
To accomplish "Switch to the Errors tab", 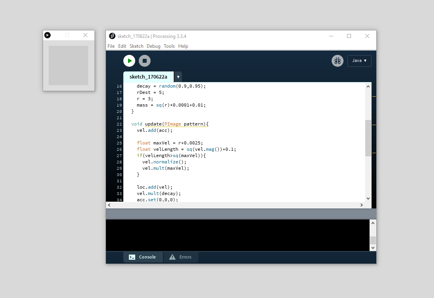I will click(185, 257).
